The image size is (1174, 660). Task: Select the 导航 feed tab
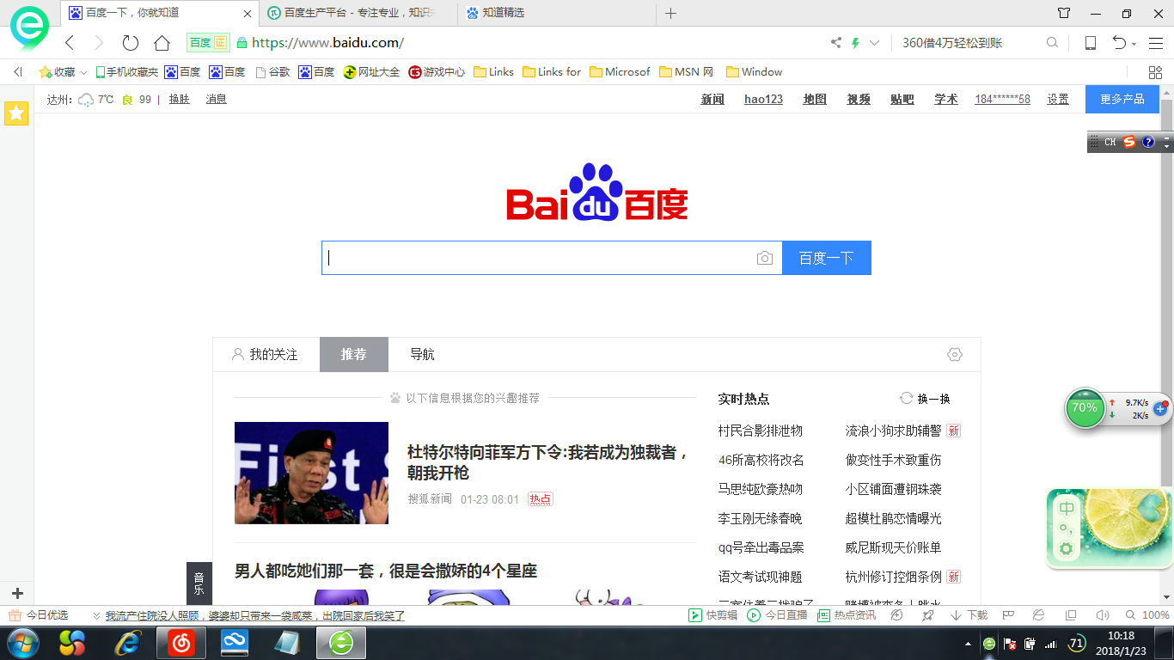tap(422, 354)
